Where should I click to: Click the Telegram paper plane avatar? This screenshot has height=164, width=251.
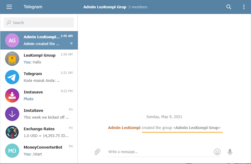coord(12,77)
